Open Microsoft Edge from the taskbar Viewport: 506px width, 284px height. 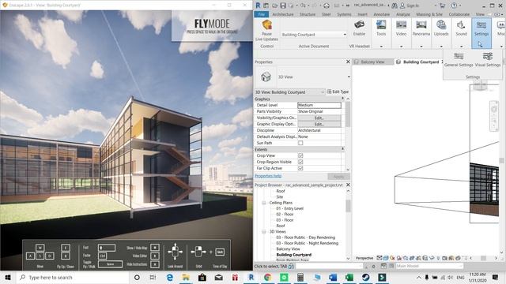(x=170, y=277)
